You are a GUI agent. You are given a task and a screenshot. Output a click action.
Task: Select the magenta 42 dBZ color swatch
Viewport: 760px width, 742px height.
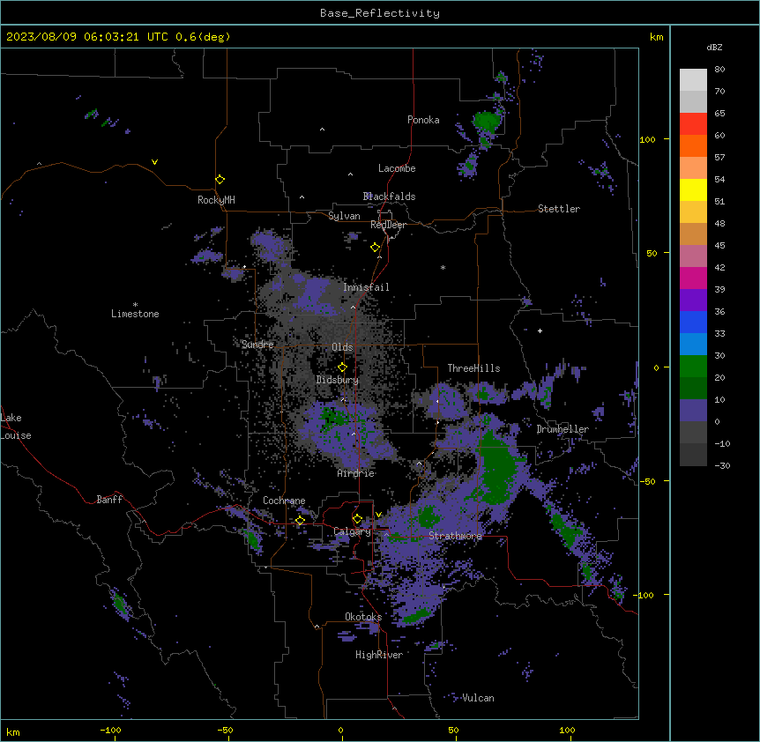point(693,278)
